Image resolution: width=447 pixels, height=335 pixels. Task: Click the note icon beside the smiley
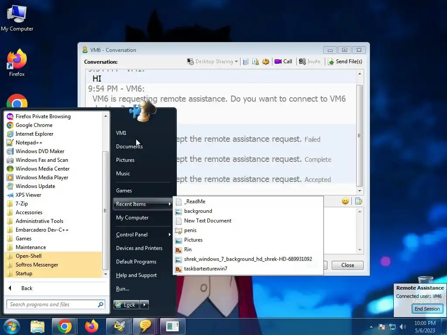click(359, 202)
